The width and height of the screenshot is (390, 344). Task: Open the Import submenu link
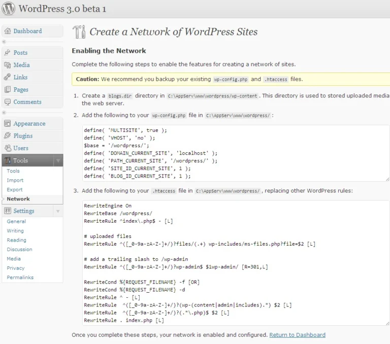(15, 180)
